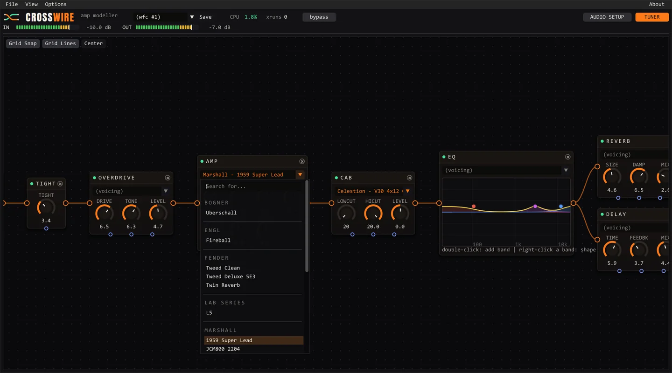Click the OVERDRIVE LEVEL knob
The width and height of the screenshot is (672, 373).
coord(158,214)
